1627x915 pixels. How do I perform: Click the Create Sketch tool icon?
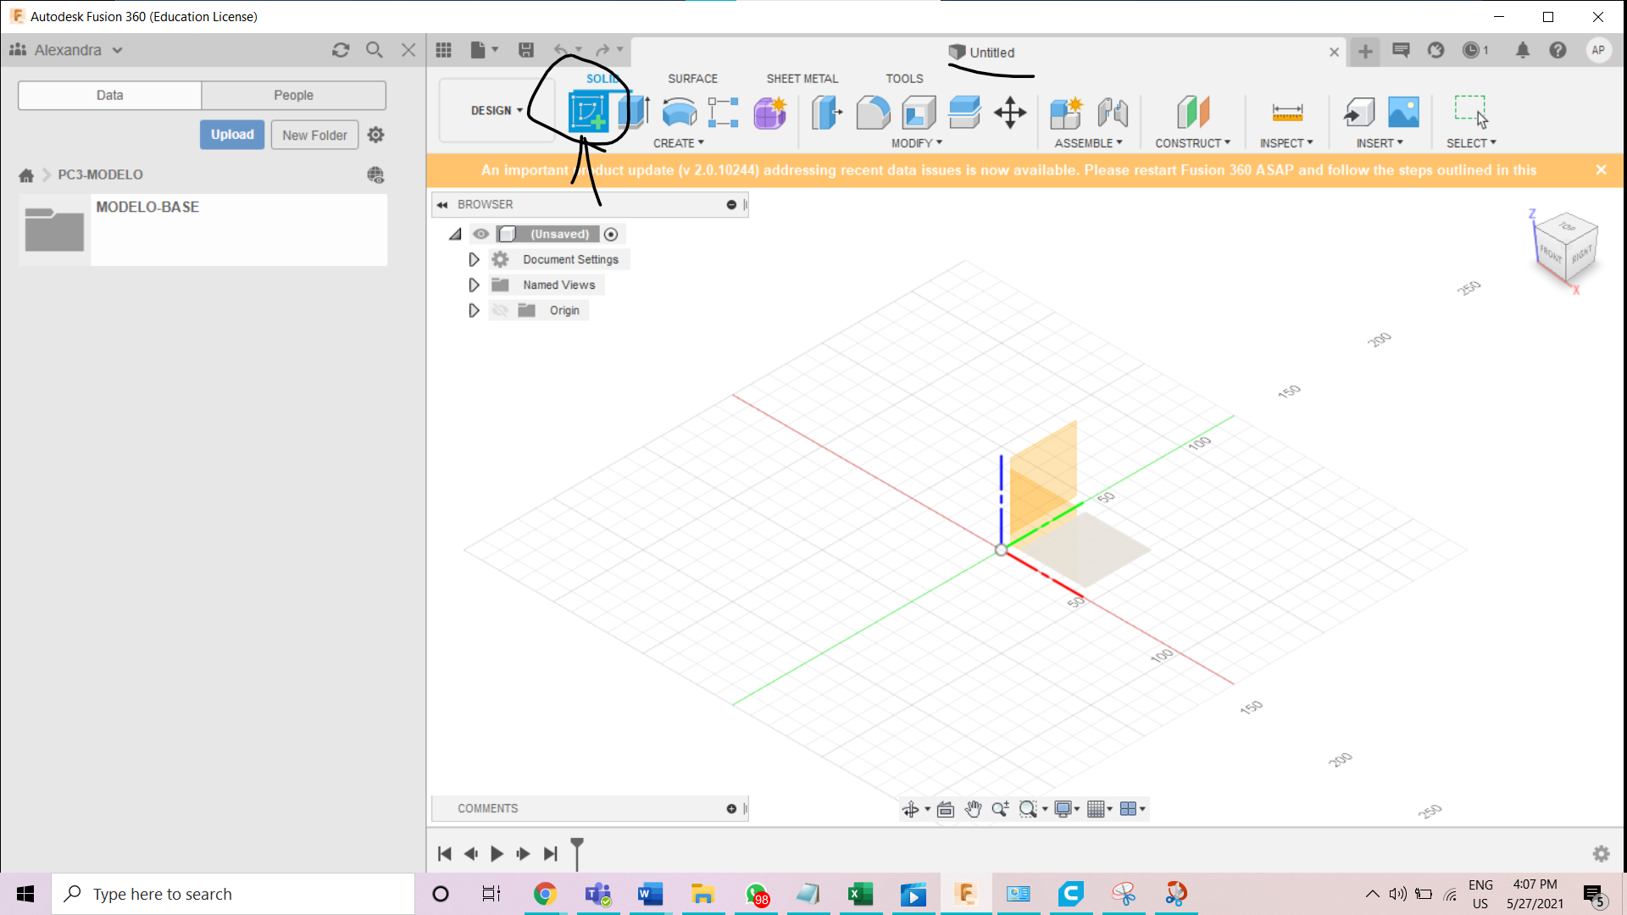(588, 112)
